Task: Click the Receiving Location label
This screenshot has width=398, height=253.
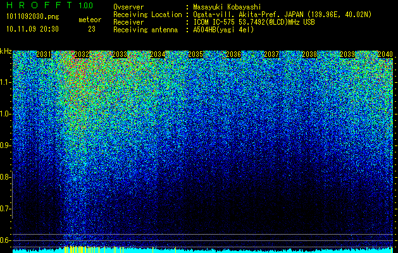Action: point(147,15)
